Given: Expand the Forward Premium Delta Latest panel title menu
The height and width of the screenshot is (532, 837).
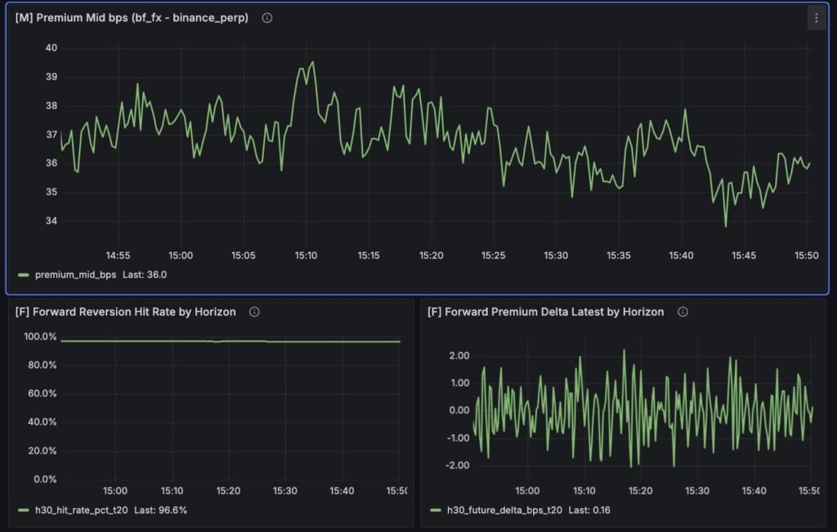Looking at the screenshot, I should pos(545,312).
